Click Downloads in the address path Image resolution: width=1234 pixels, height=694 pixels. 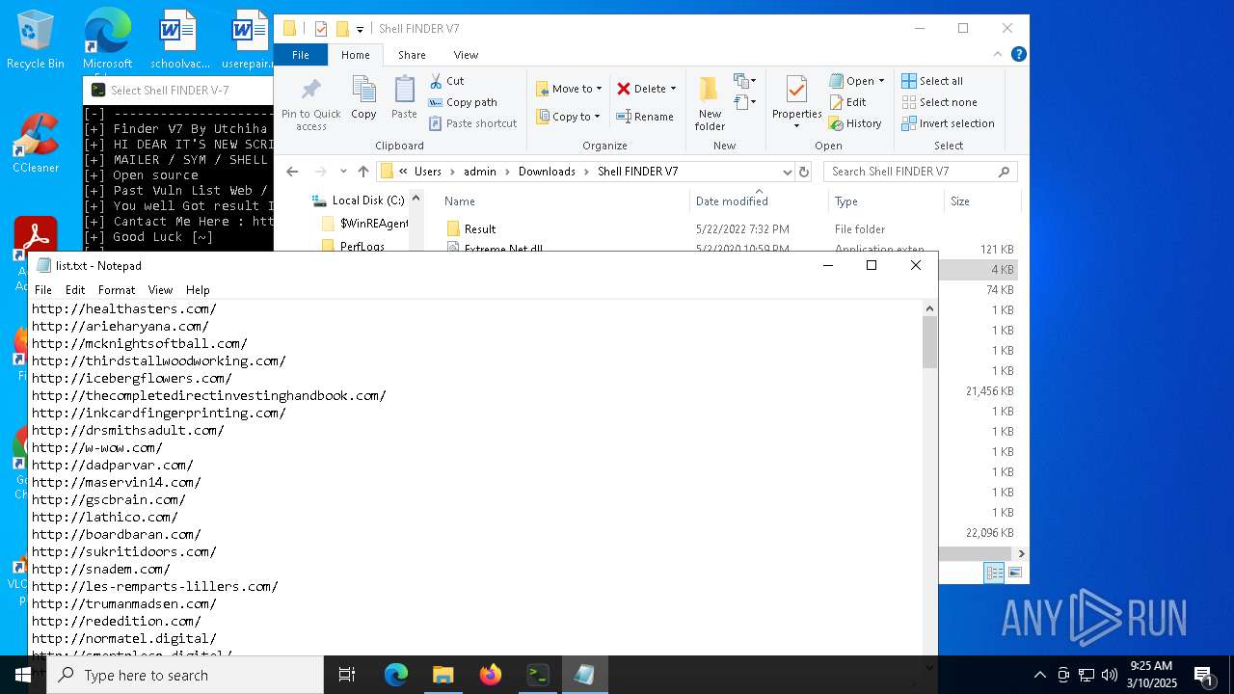[x=547, y=172]
